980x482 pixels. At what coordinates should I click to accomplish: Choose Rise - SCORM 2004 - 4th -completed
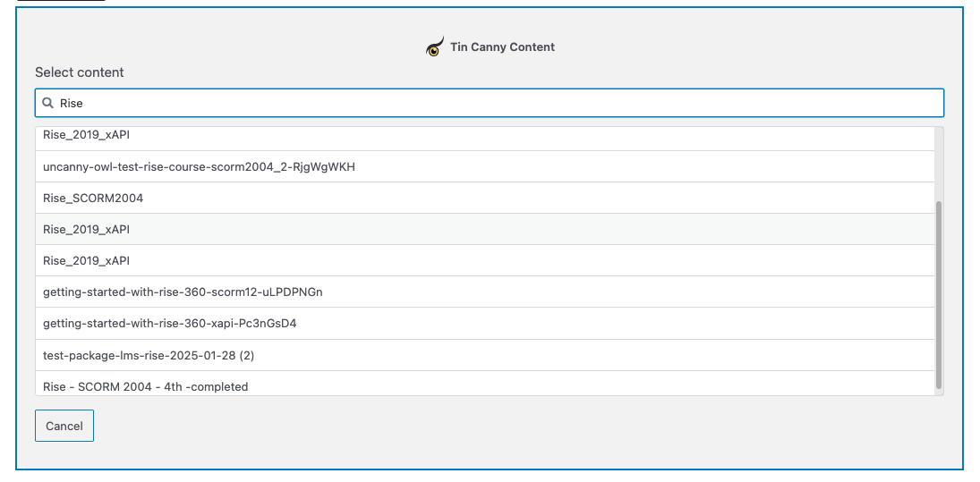145,386
